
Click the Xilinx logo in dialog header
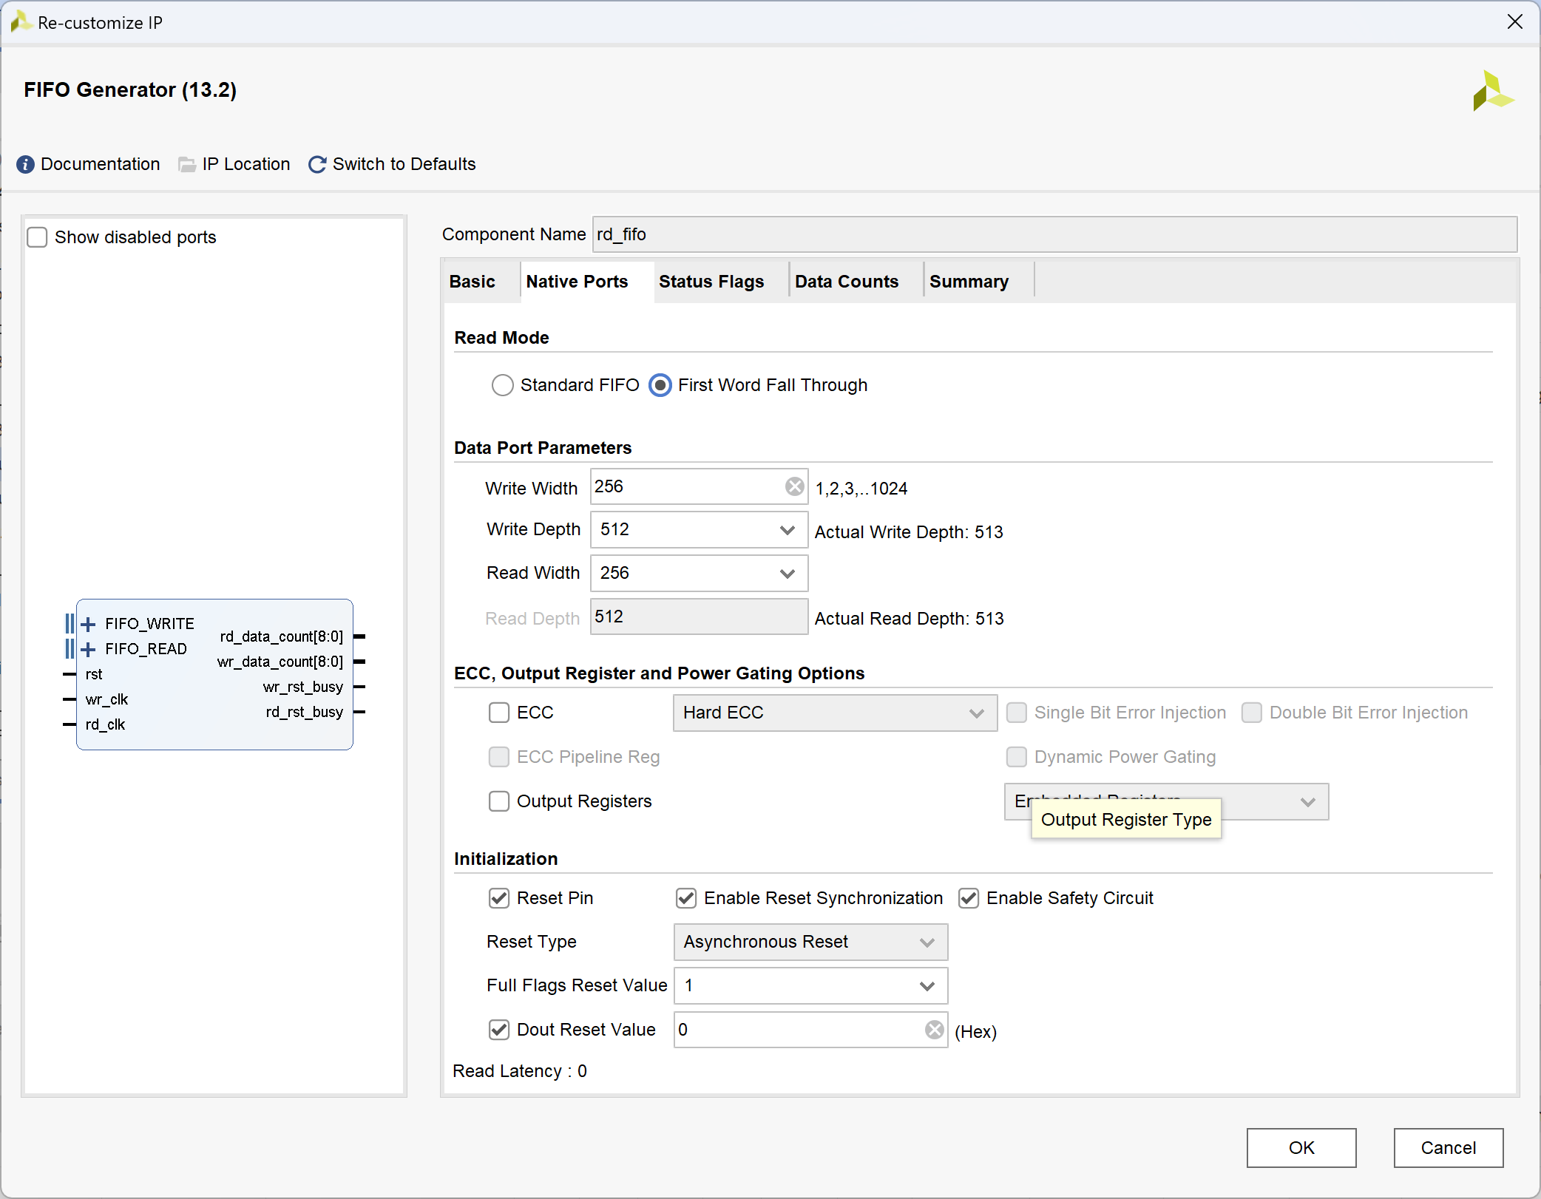(x=1492, y=92)
